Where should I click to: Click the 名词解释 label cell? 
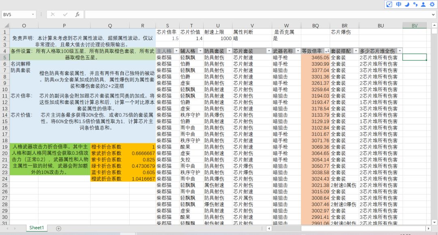tap(24, 64)
